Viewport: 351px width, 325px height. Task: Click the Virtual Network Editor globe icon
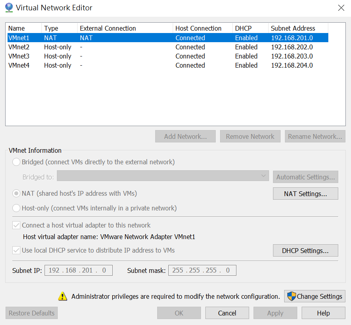9,8
